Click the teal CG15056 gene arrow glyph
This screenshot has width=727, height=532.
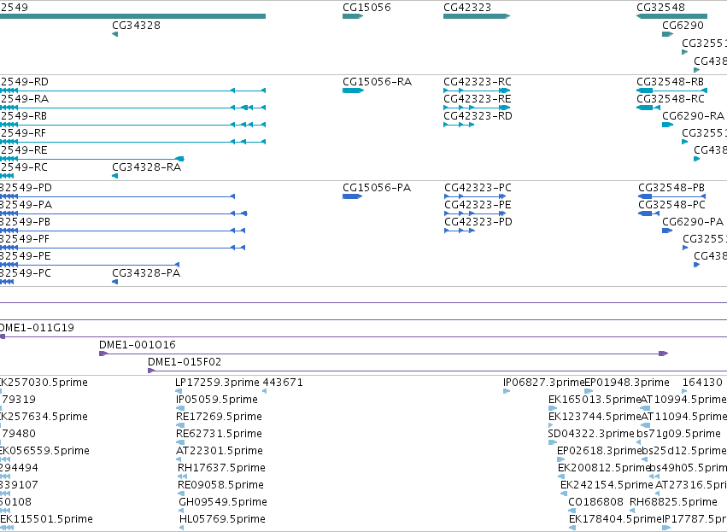tap(353, 16)
